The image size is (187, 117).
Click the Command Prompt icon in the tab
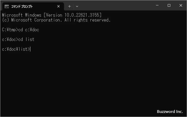point(7,6)
